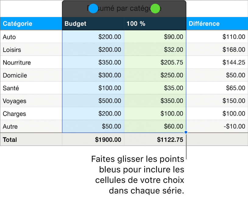Click the small blue dot below Autre column

pyautogui.click(x=186, y=132)
